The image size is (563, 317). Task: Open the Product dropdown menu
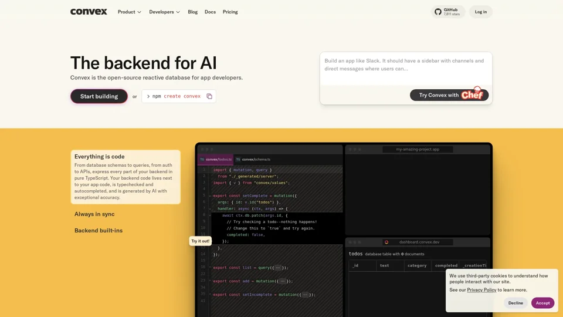click(130, 12)
